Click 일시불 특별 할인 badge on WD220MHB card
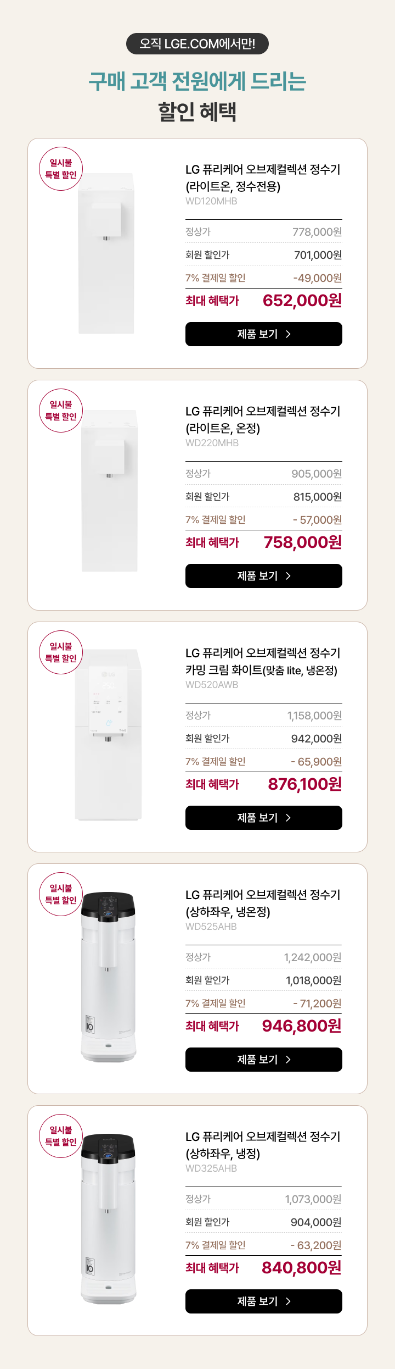 coord(61,411)
